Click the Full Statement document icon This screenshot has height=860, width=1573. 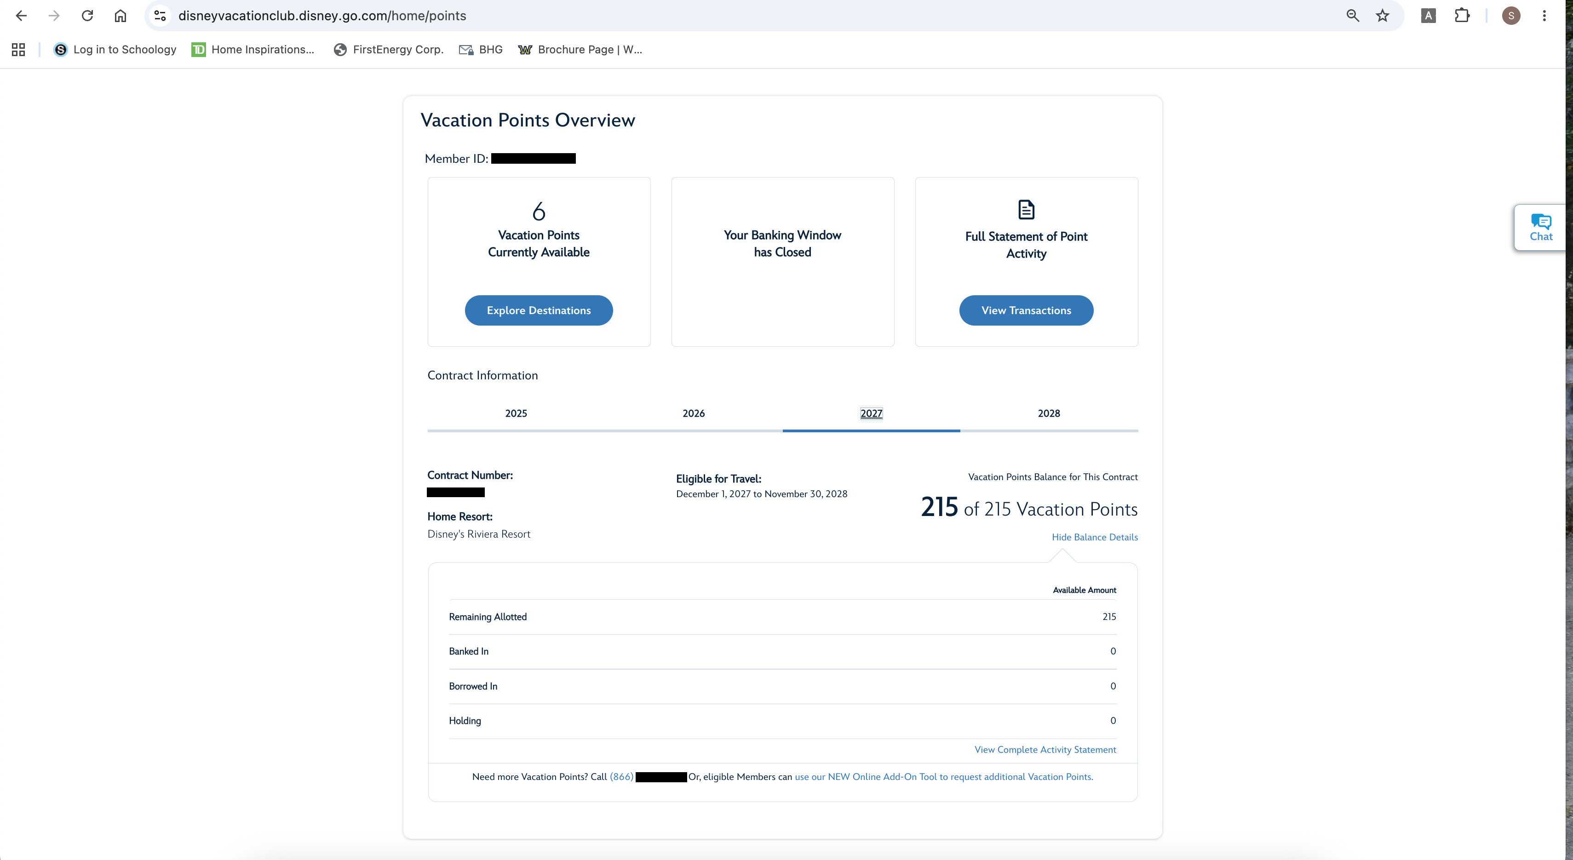pyautogui.click(x=1026, y=209)
